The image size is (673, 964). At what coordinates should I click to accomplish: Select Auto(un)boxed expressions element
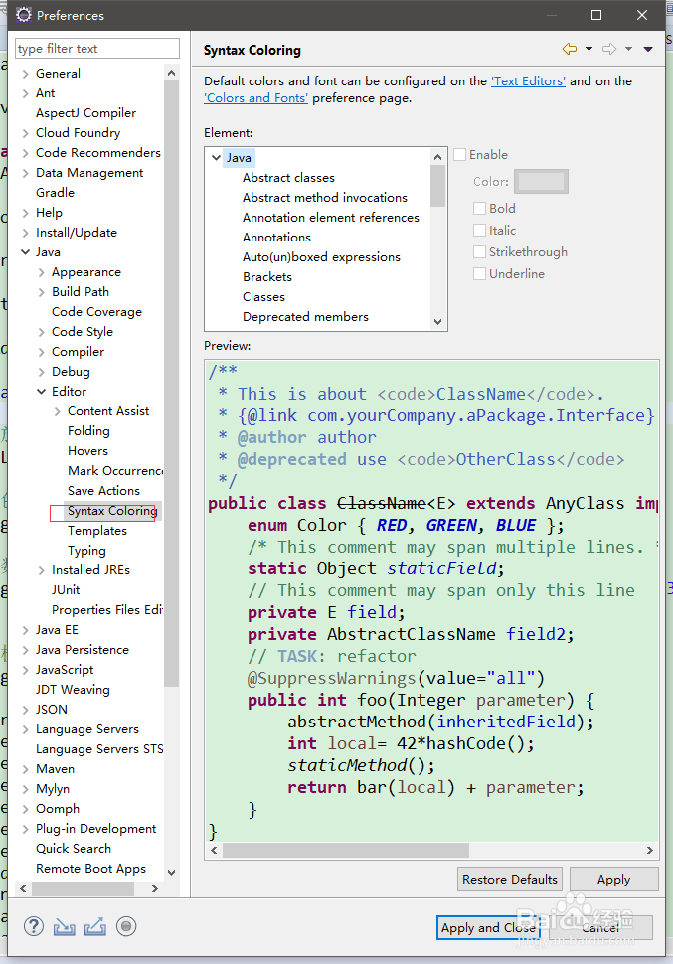[x=321, y=257]
